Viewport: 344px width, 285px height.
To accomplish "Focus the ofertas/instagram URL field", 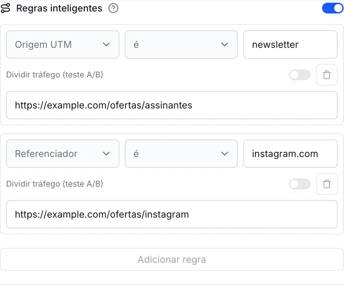I will (x=172, y=214).
